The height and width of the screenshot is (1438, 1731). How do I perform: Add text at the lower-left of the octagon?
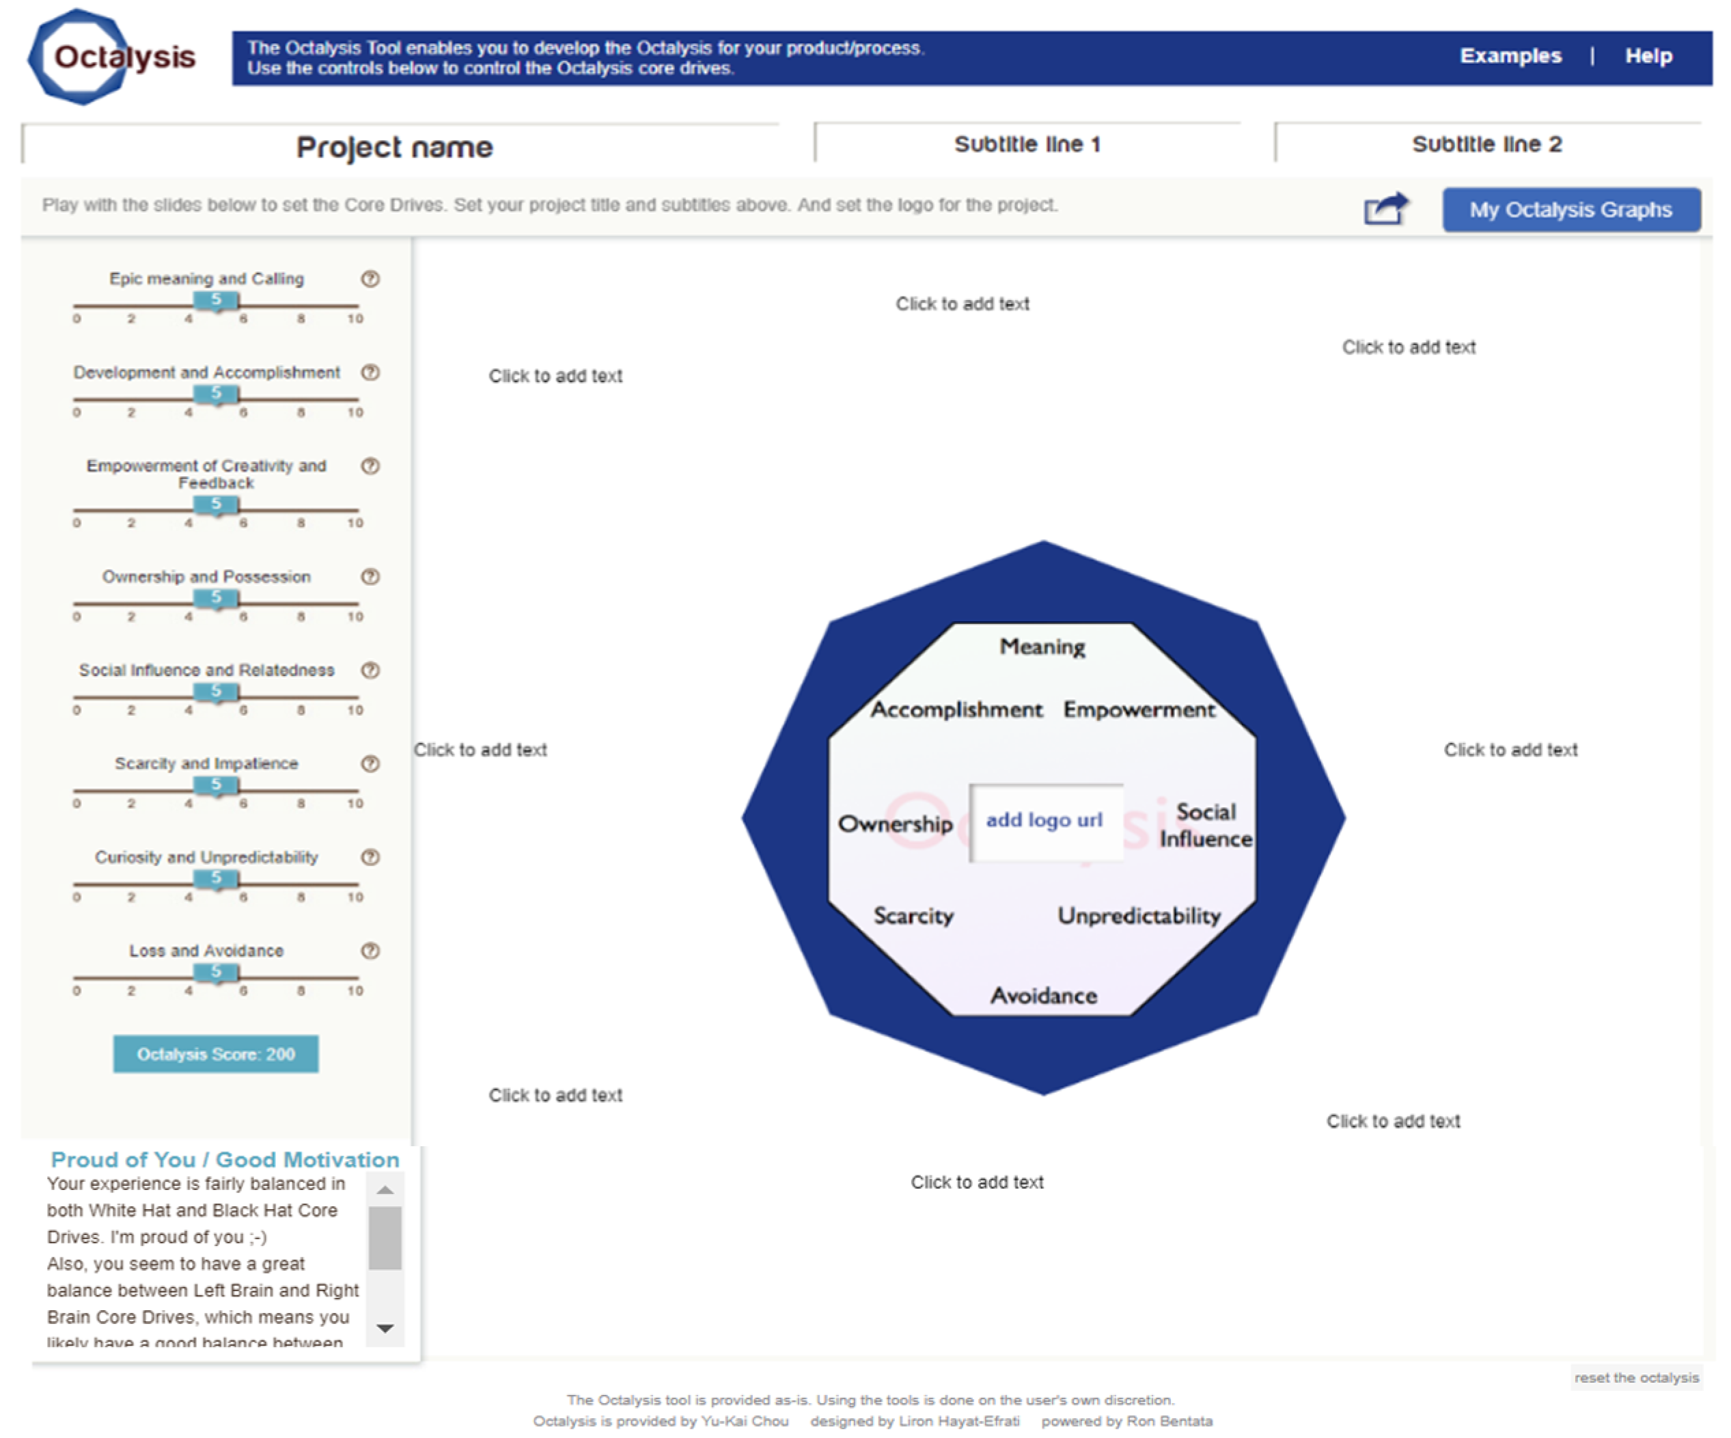point(555,1095)
